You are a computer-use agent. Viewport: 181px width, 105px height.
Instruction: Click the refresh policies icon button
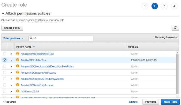point(175,28)
